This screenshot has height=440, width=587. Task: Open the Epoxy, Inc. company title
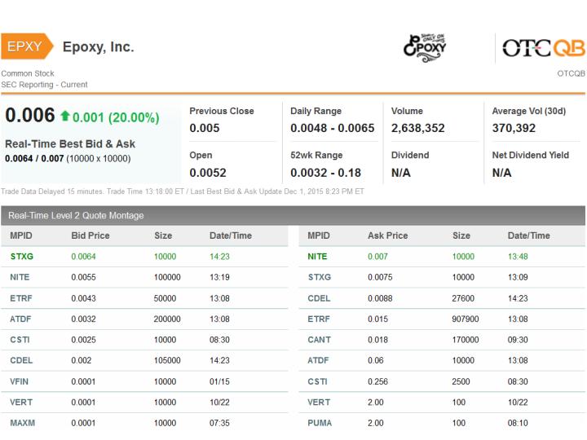pyautogui.click(x=99, y=47)
